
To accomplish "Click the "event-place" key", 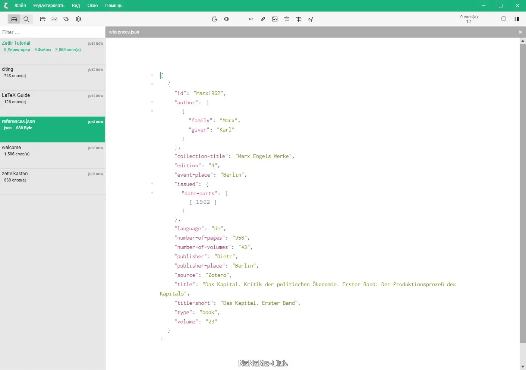I will click(x=194, y=175).
